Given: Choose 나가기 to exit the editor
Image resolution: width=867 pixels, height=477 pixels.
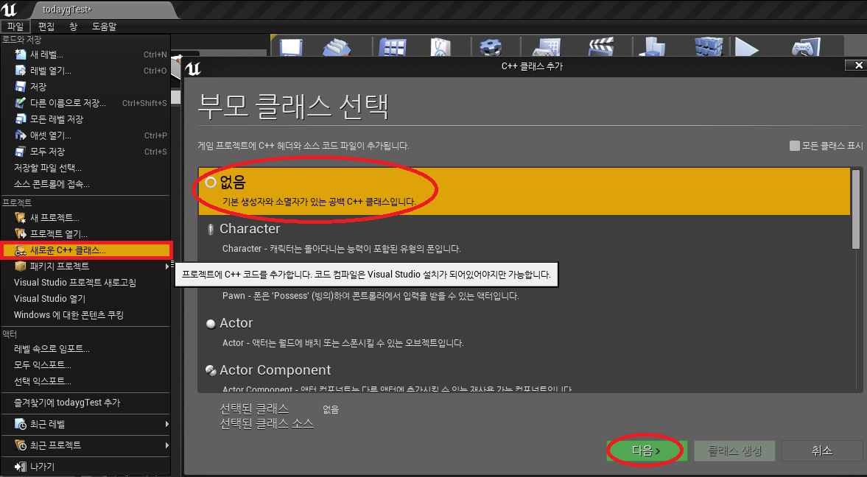Looking at the screenshot, I should coord(85,467).
